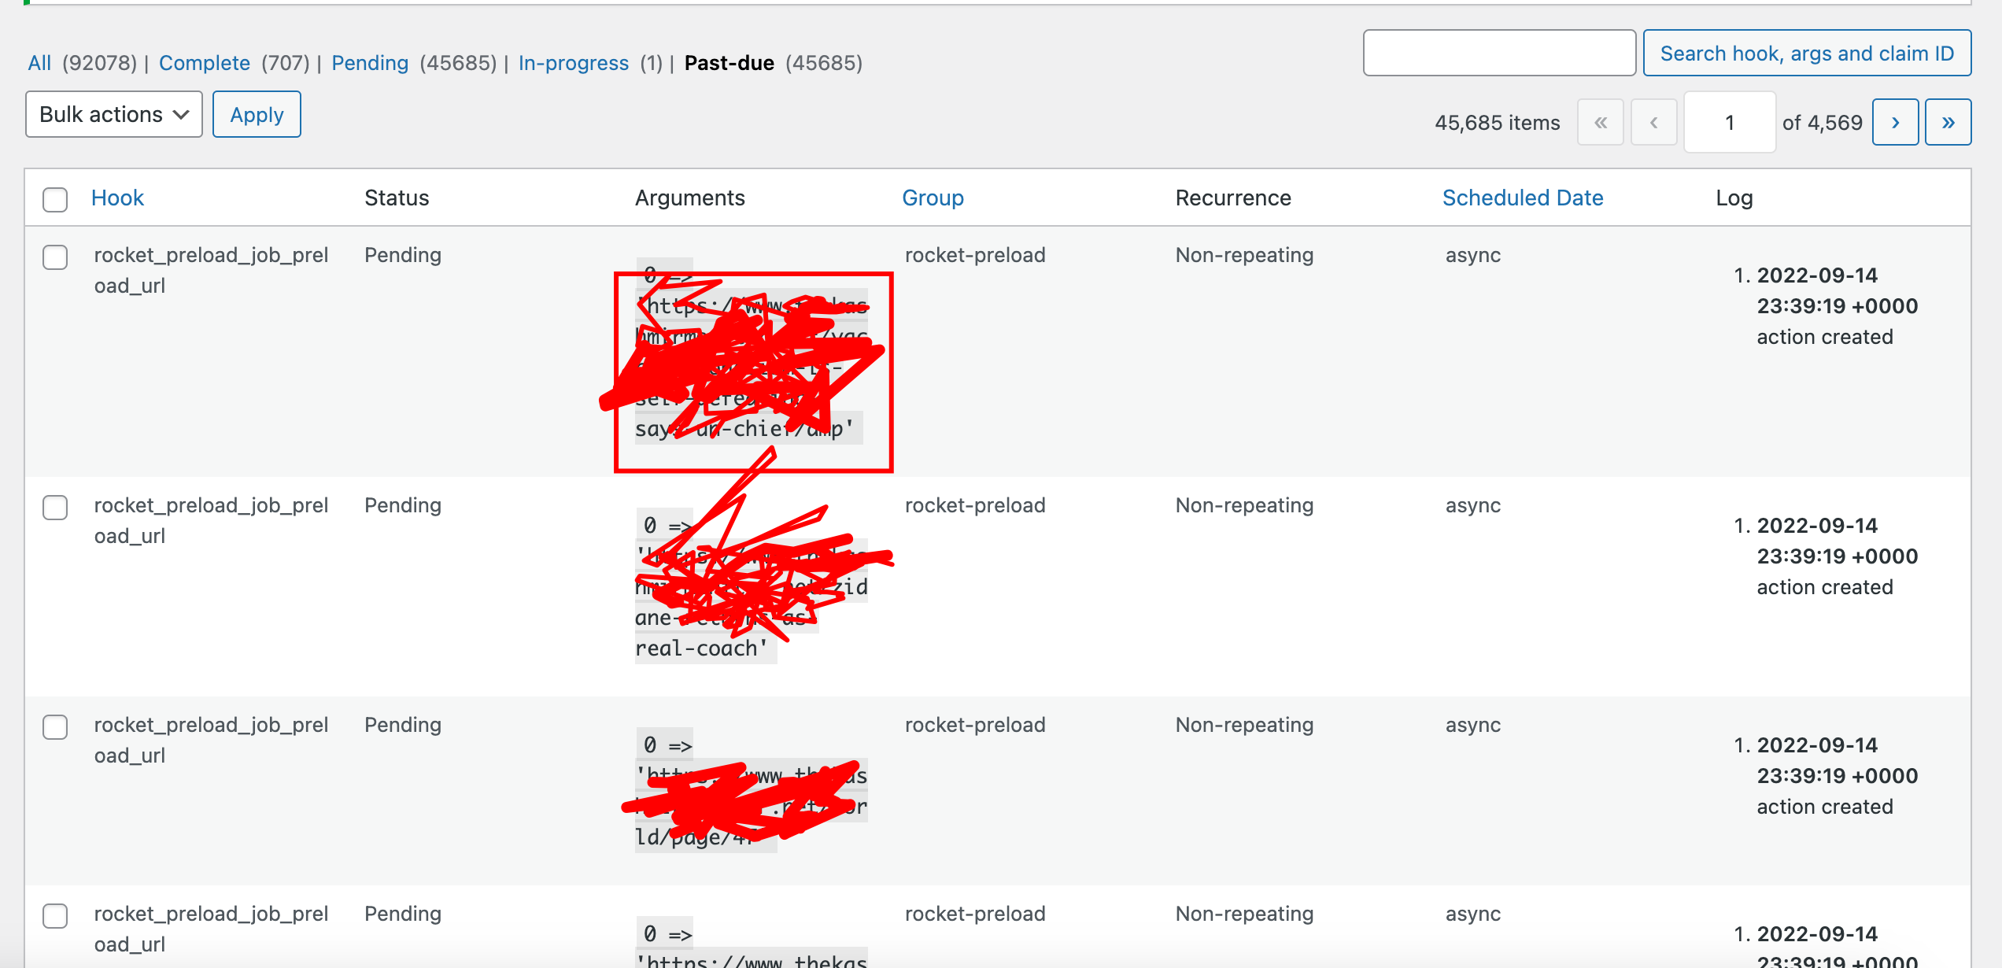Tick the third row's selection checkbox
The width and height of the screenshot is (2002, 968).
tap(54, 727)
